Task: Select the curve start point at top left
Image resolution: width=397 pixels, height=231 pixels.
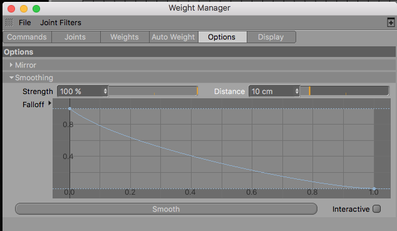Action: pyautogui.click(x=70, y=108)
